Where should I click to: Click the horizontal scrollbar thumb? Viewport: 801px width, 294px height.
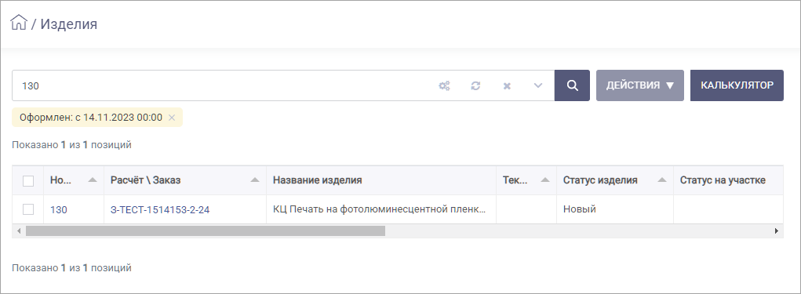(x=206, y=230)
